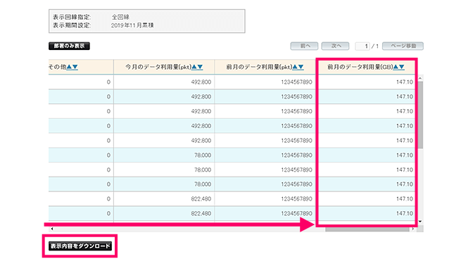Sort その他 column descending arrow
473x266 pixels.
coord(75,67)
